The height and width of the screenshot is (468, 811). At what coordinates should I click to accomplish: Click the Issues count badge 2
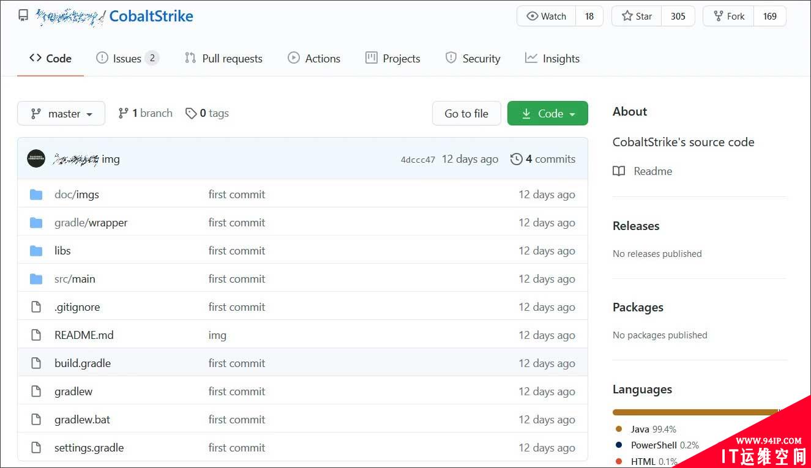[x=152, y=58]
